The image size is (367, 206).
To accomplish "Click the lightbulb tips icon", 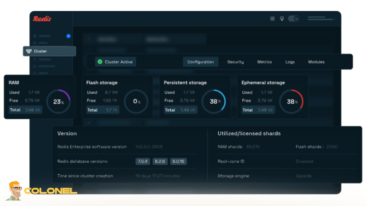I will [282, 18].
